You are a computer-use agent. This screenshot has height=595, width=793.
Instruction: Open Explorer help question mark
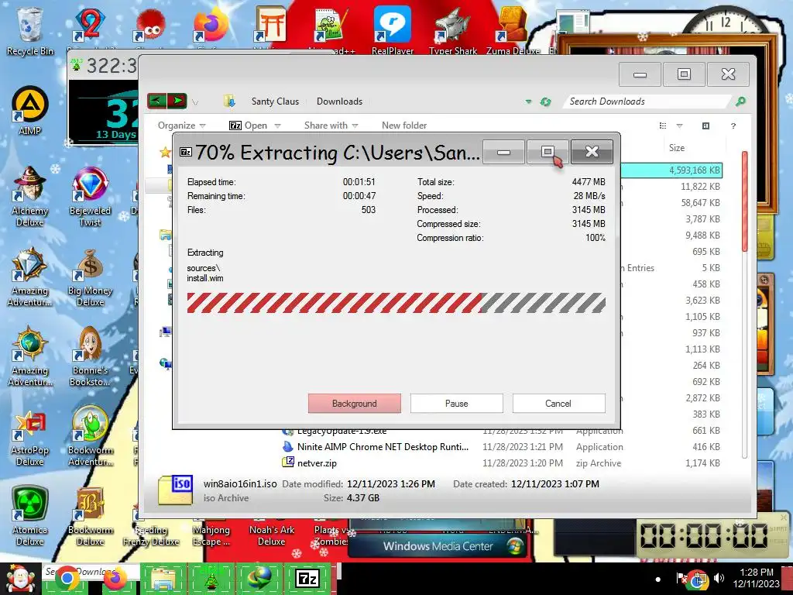click(733, 126)
